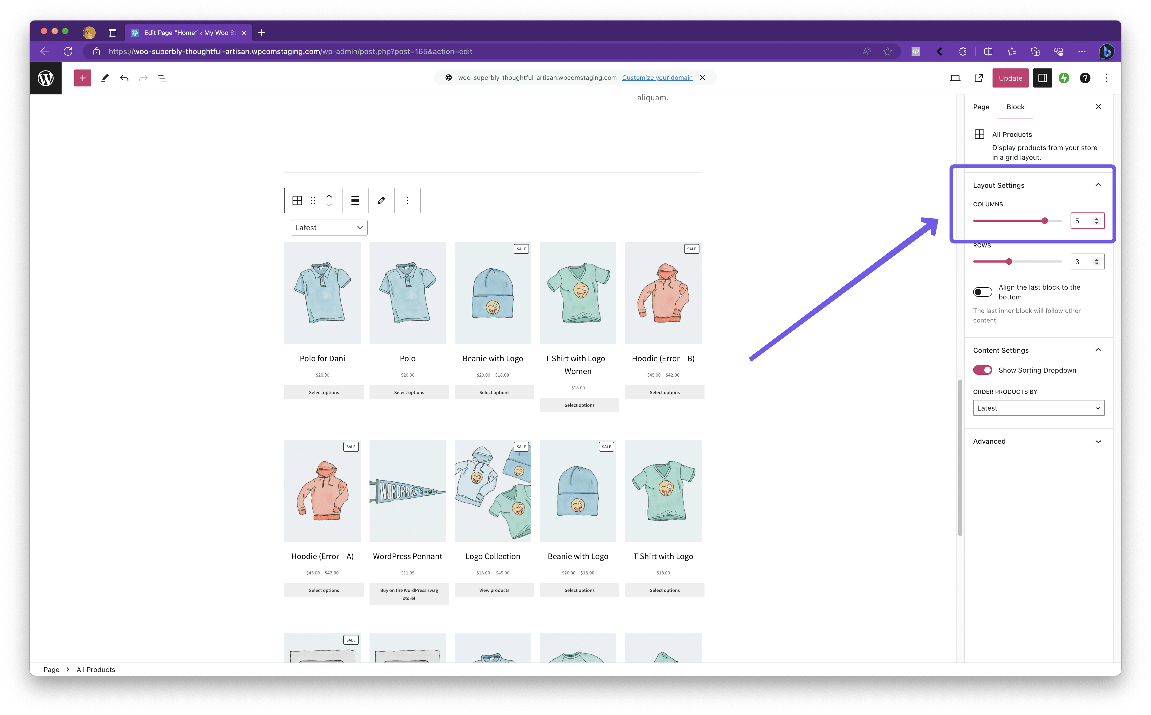Viewport: 1151px width, 715px height.
Task: Switch to the Block tab
Action: [1016, 106]
